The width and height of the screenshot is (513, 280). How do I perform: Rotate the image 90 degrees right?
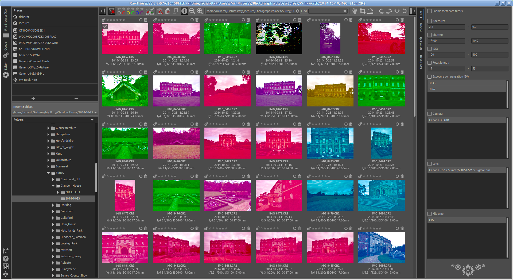click(389, 11)
